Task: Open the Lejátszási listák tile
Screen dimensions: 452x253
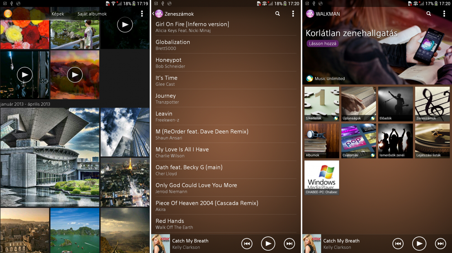Action: [432, 141]
